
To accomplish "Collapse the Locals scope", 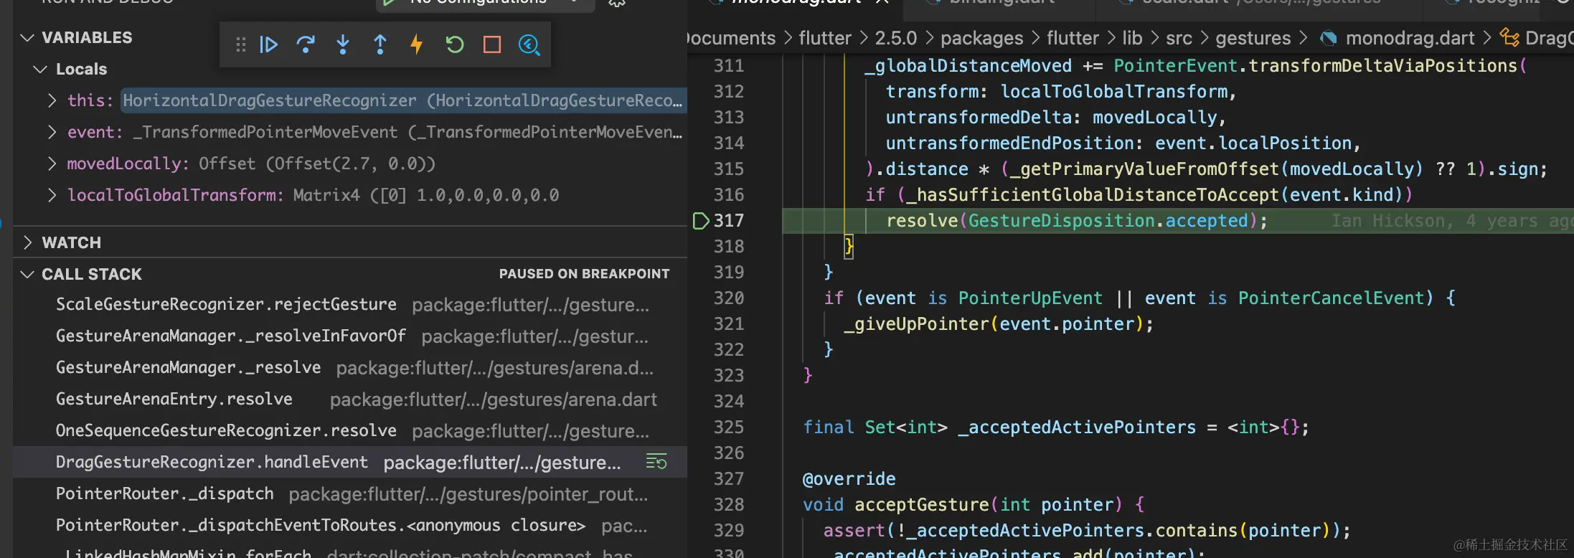I will (x=40, y=70).
